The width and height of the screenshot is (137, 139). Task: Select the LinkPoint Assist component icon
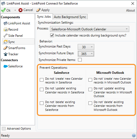[6, 23]
